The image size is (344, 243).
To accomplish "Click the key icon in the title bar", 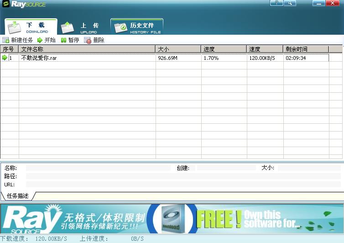I will click(290, 3).
